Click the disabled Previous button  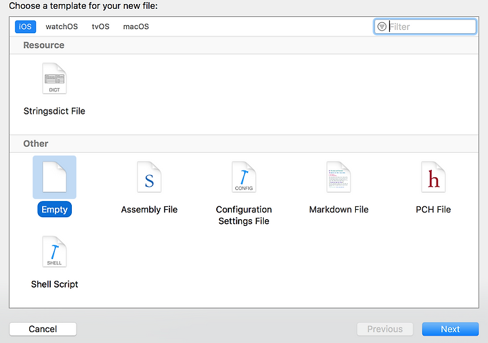385,329
